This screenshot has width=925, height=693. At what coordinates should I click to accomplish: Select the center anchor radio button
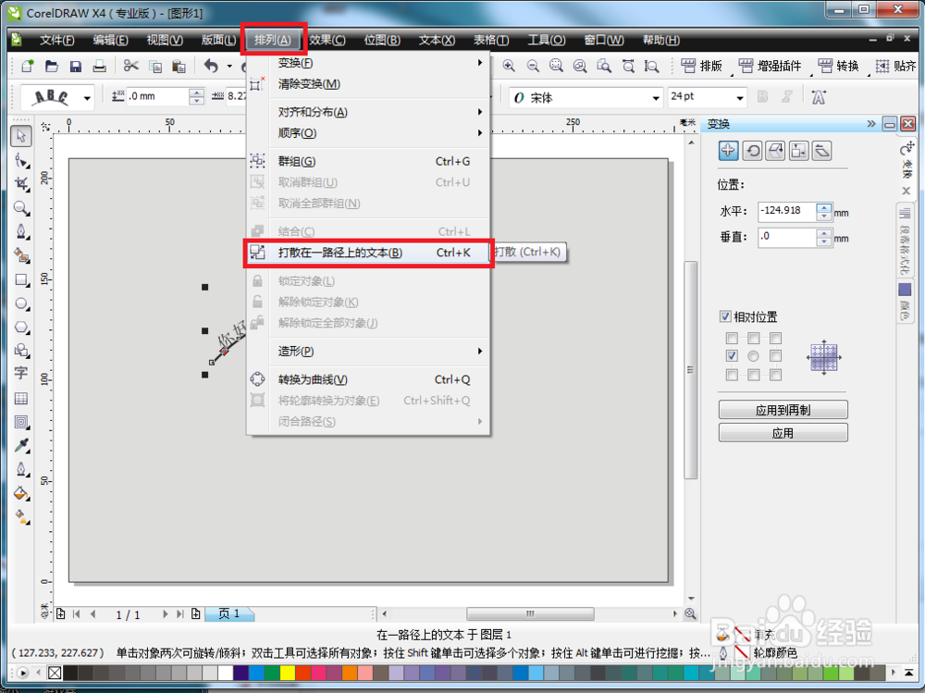click(753, 356)
